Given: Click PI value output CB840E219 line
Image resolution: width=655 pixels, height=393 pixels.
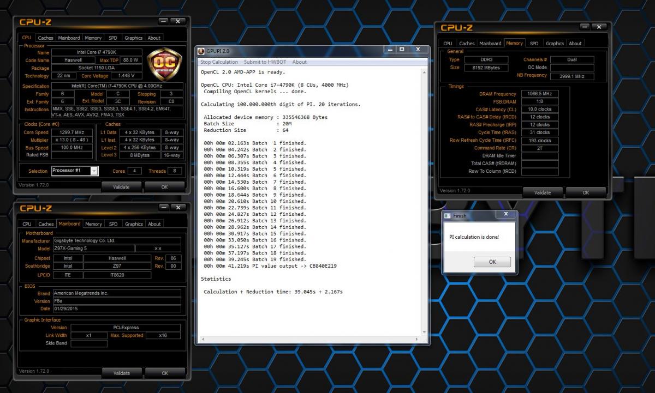Looking at the screenshot, I should click(270, 266).
